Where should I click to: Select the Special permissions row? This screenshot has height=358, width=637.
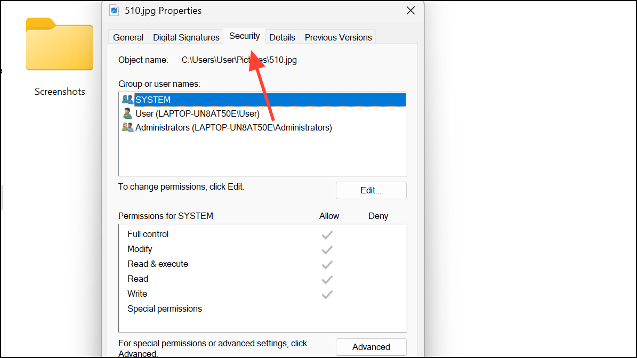tap(165, 309)
